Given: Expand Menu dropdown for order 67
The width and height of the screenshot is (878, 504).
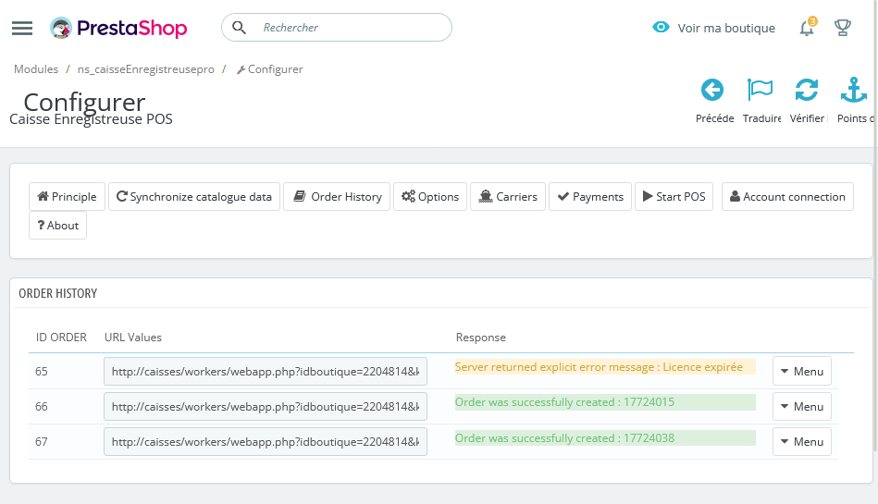Looking at the screenshot, I should (801, 442).
